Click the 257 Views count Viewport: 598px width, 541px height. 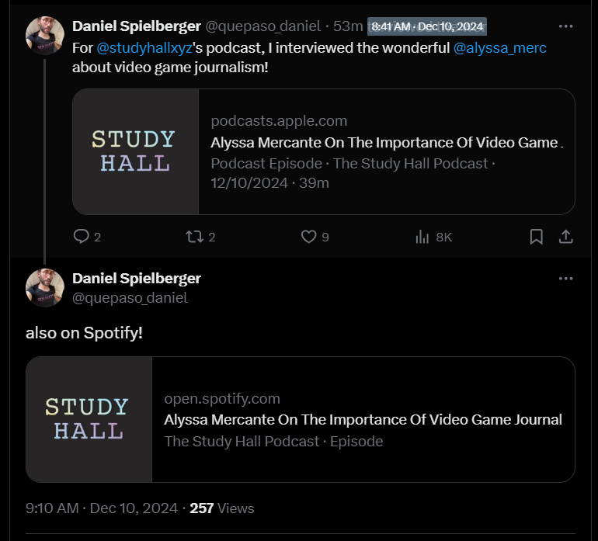pyautogui.click(x=221, y=508)
